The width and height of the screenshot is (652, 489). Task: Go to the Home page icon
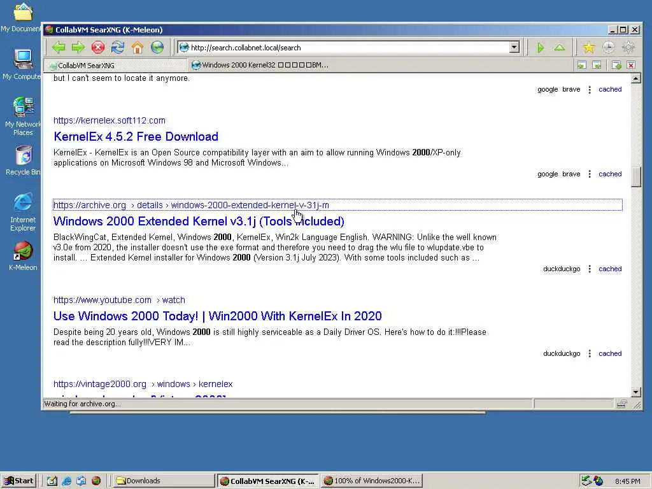click(138, 47)
